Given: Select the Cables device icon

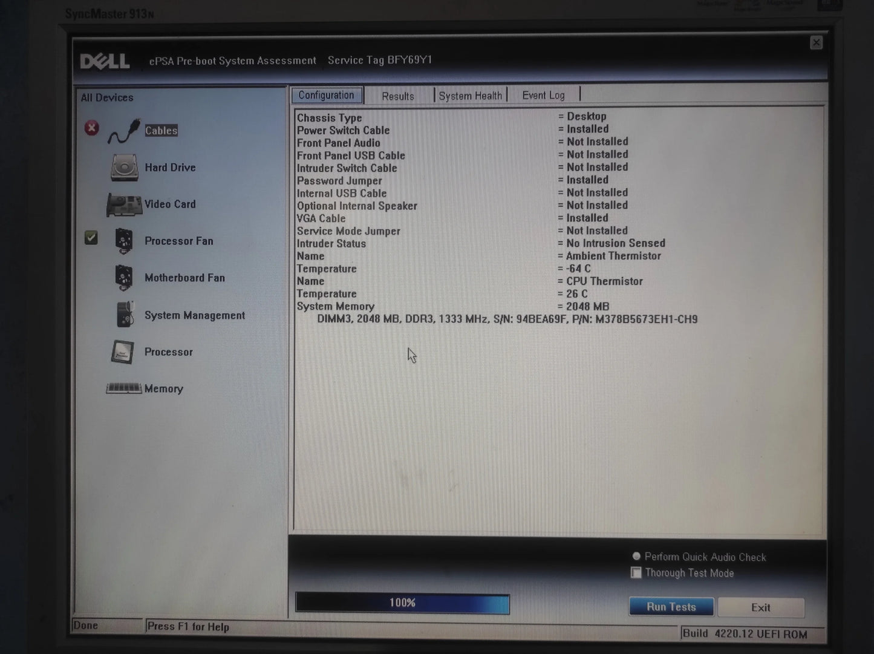Looking at the screenshot, I should click(124, 131).
